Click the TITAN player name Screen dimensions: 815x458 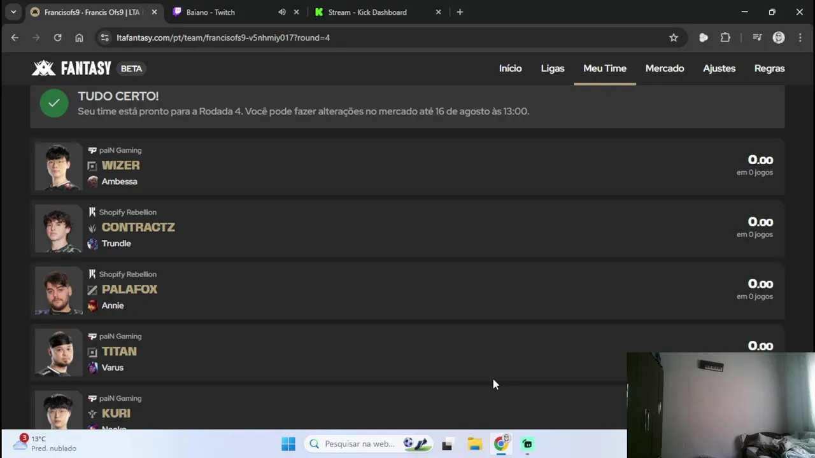(119, 351)
